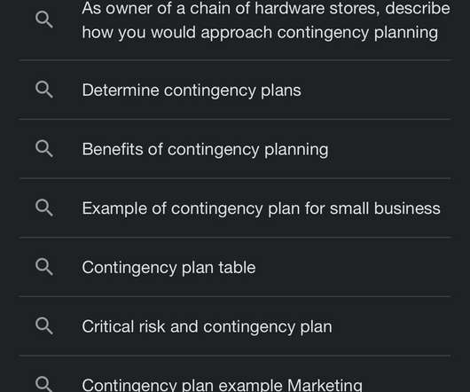
Task: Click search icon beside Contingency plan example Marketing
Action: (x=44, y=384)
